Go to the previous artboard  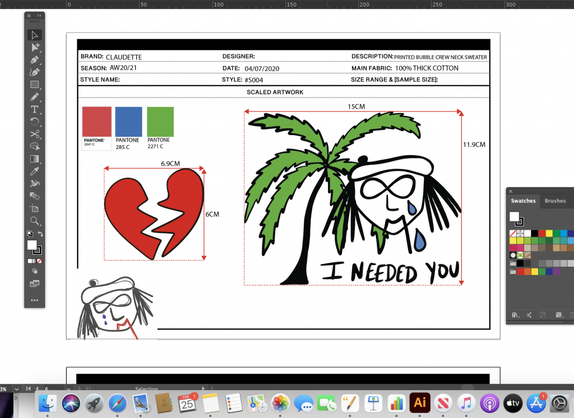click(x=37, y=388)
